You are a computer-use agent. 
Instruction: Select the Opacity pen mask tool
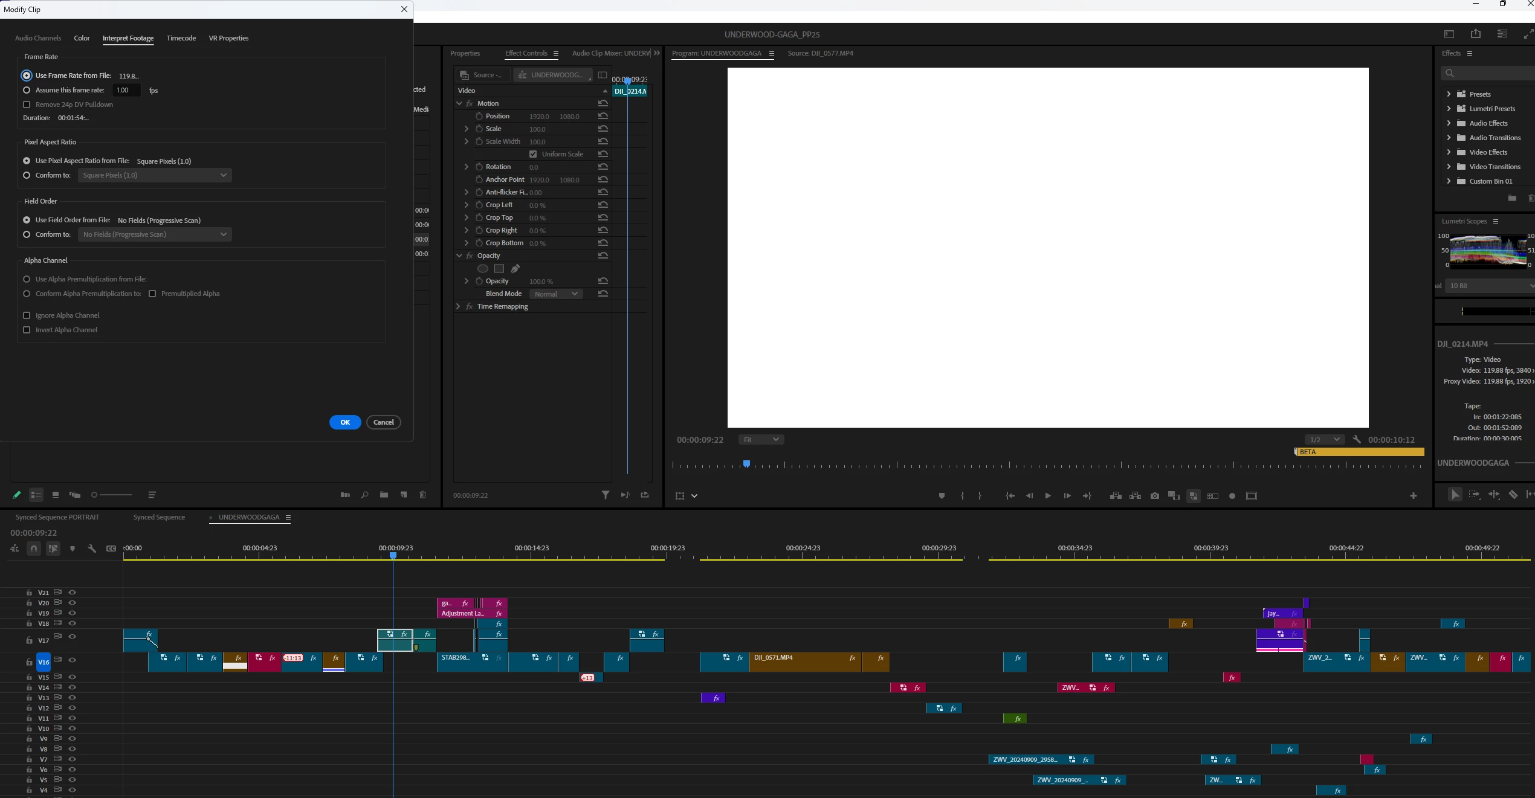coord(515,269)
